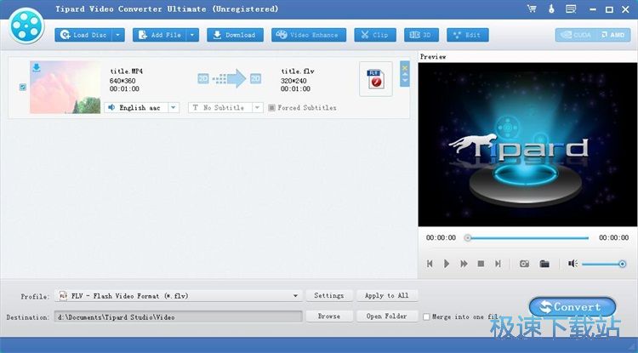This screenshot has height=353, width=638.
Task: Expand the Add File dropdown arrow
Action: tap(192, 35)
